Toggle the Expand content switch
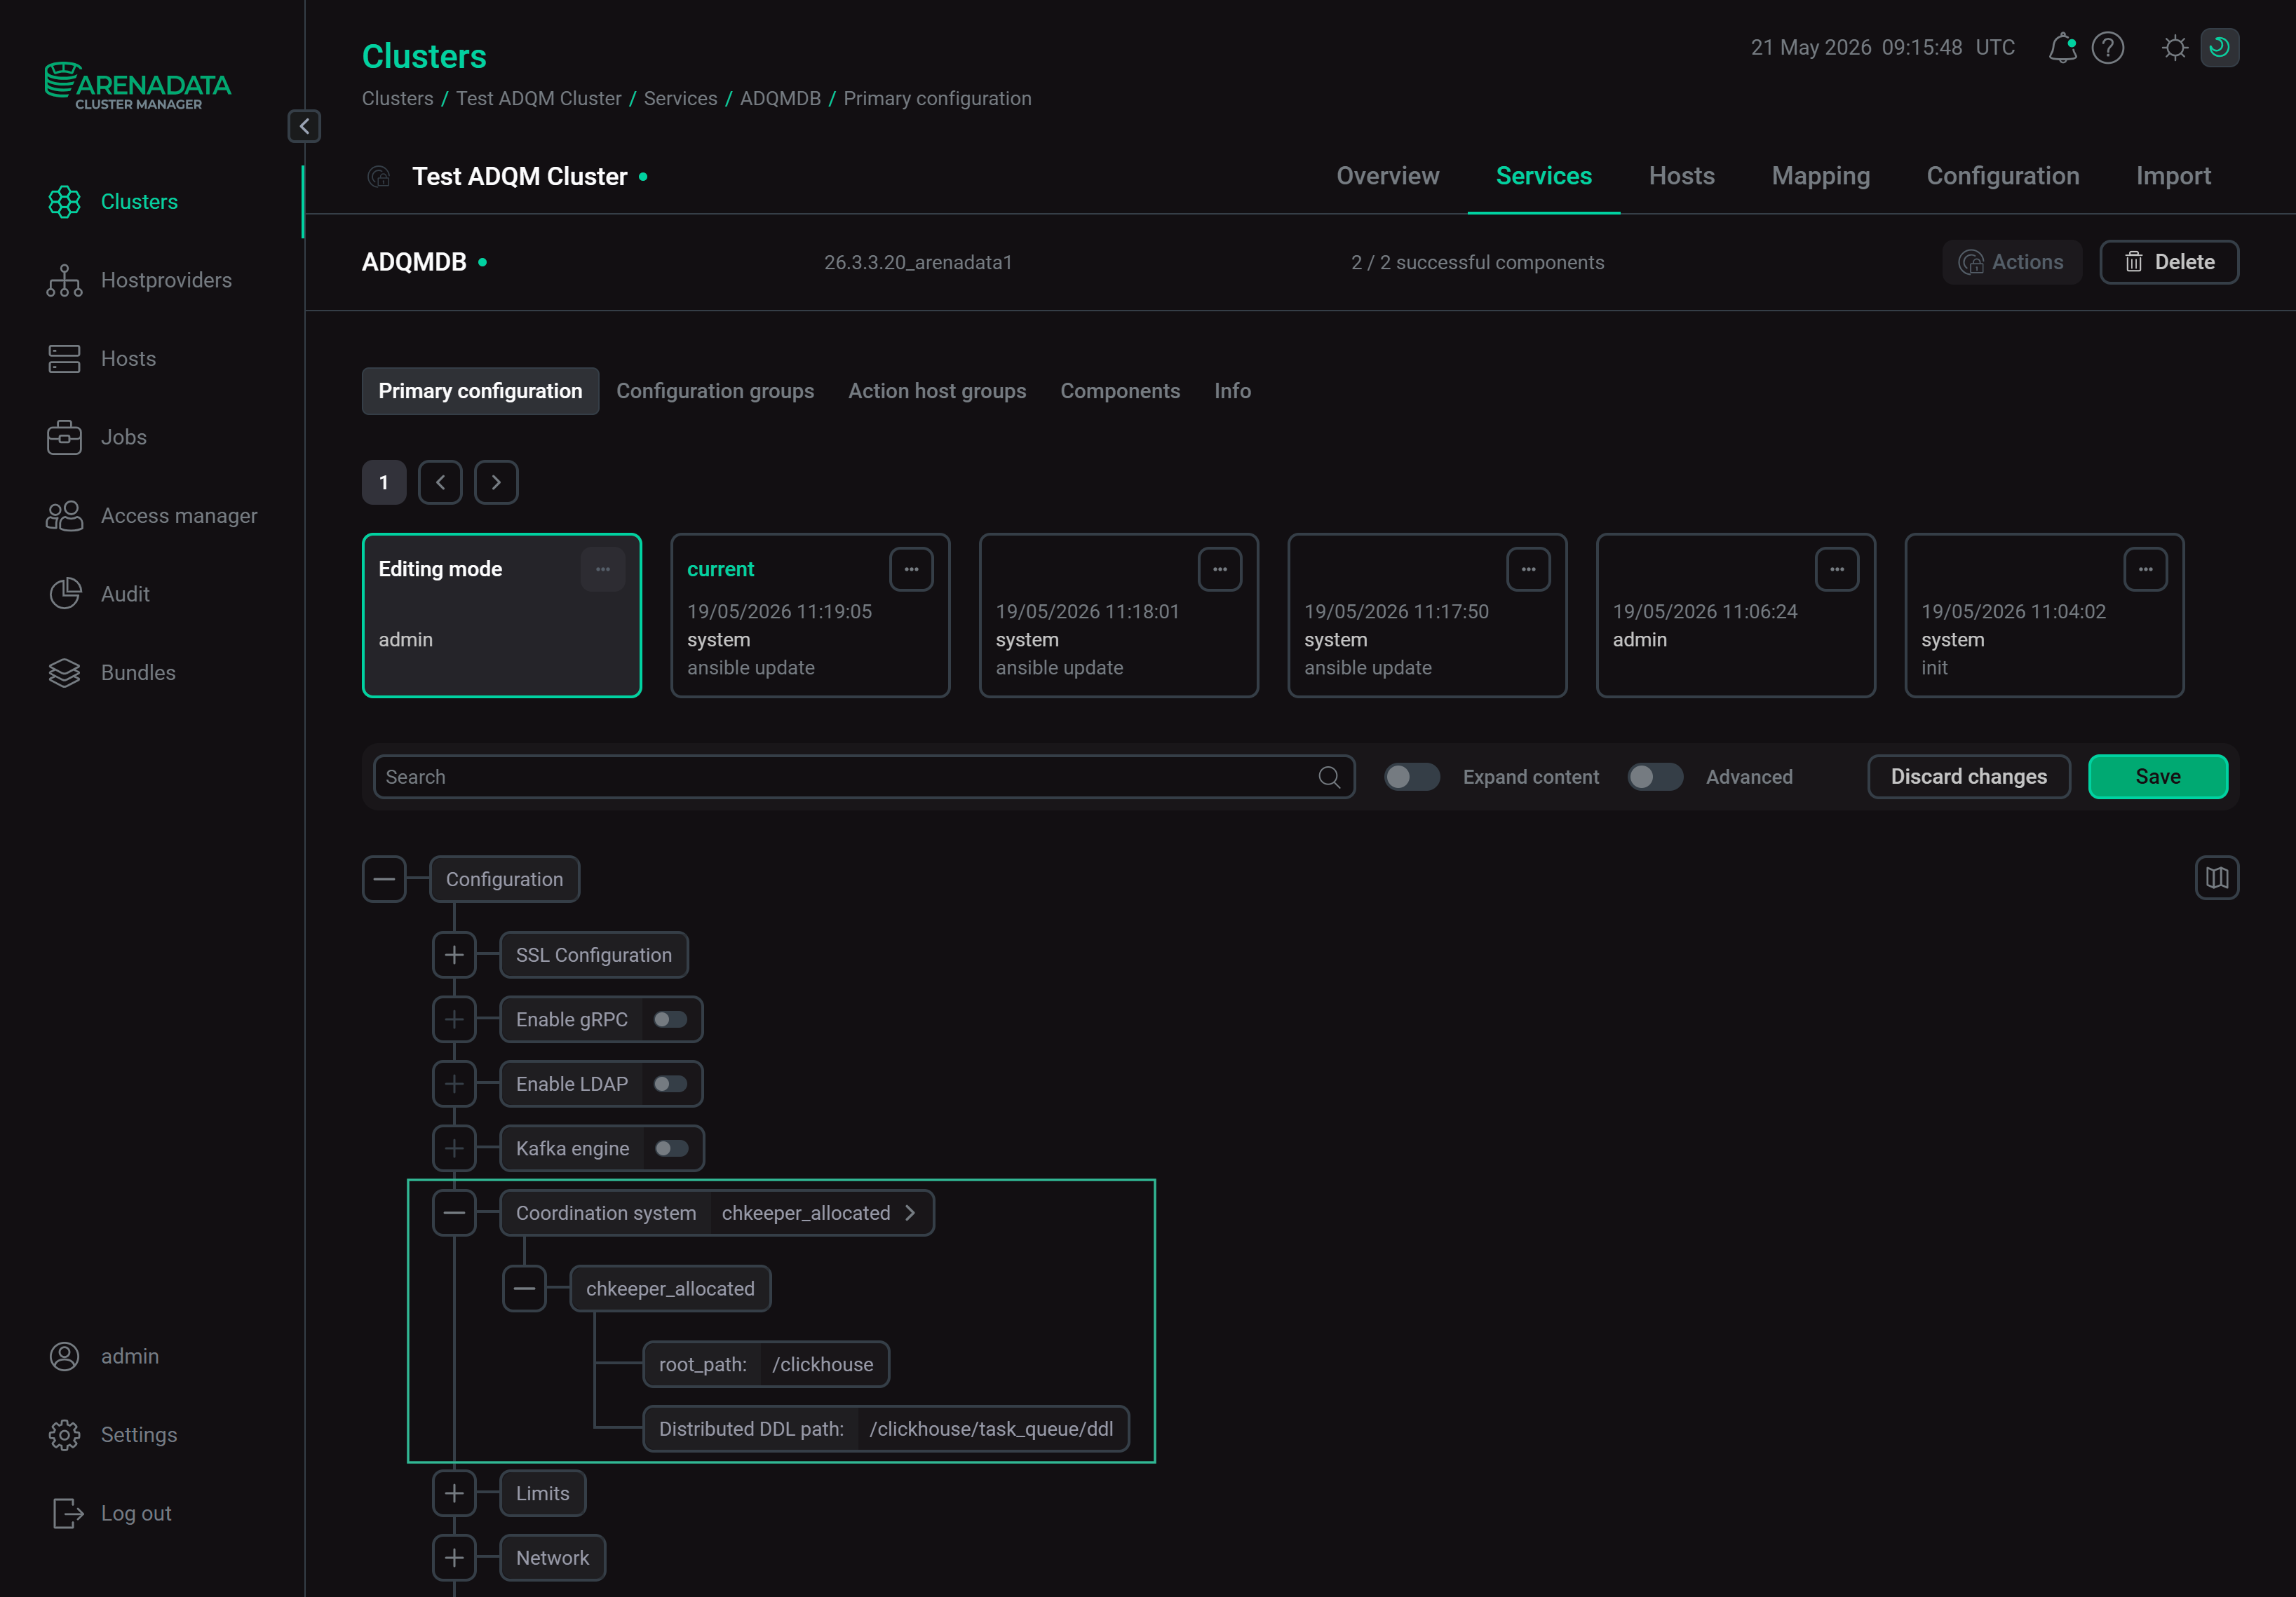The height and width of the screenshot is (1597, 2296). tap(1412, 777)
